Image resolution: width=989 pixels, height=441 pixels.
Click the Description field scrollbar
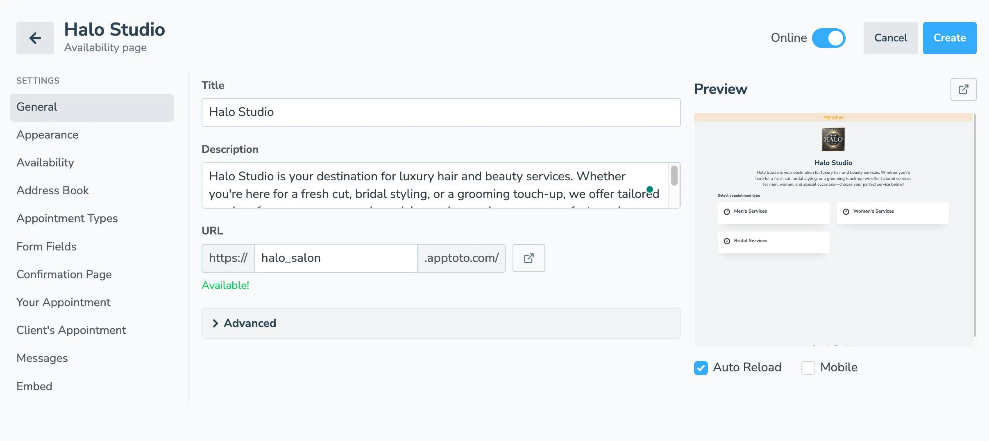[x=674, y=175]
